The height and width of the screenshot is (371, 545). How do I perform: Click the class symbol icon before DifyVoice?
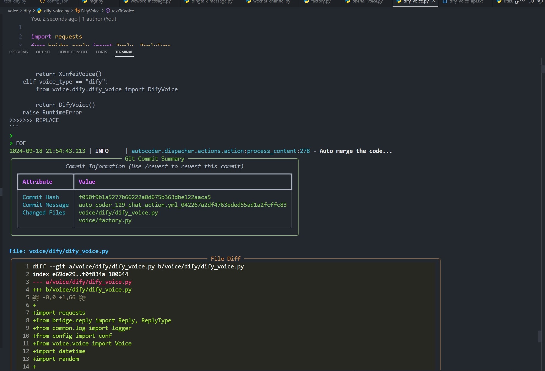(78, 11)
